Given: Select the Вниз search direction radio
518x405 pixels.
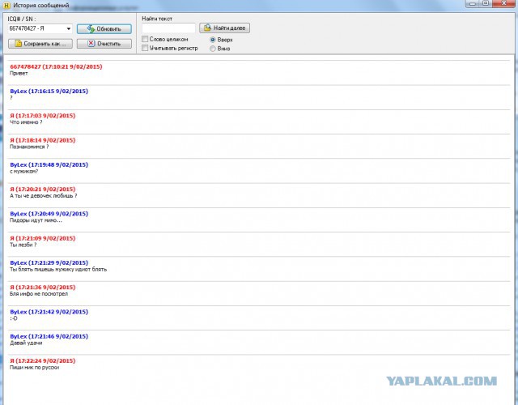Looking at the screenshot, I should pos(213,48).
